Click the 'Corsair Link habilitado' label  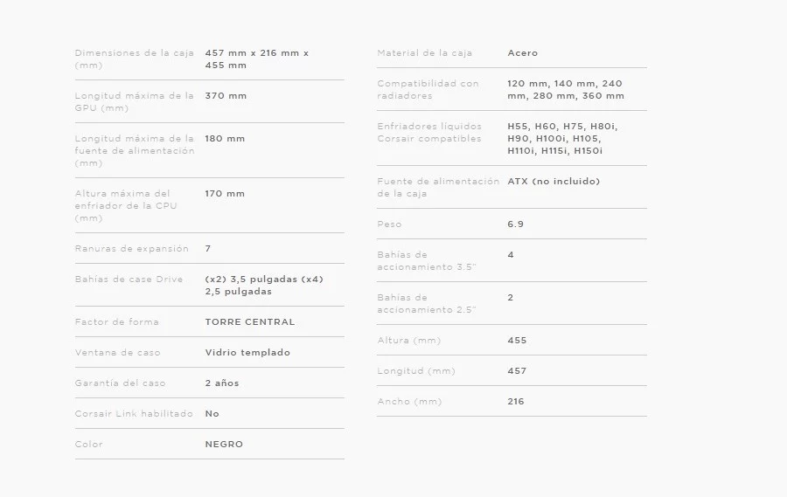point(133,413)
